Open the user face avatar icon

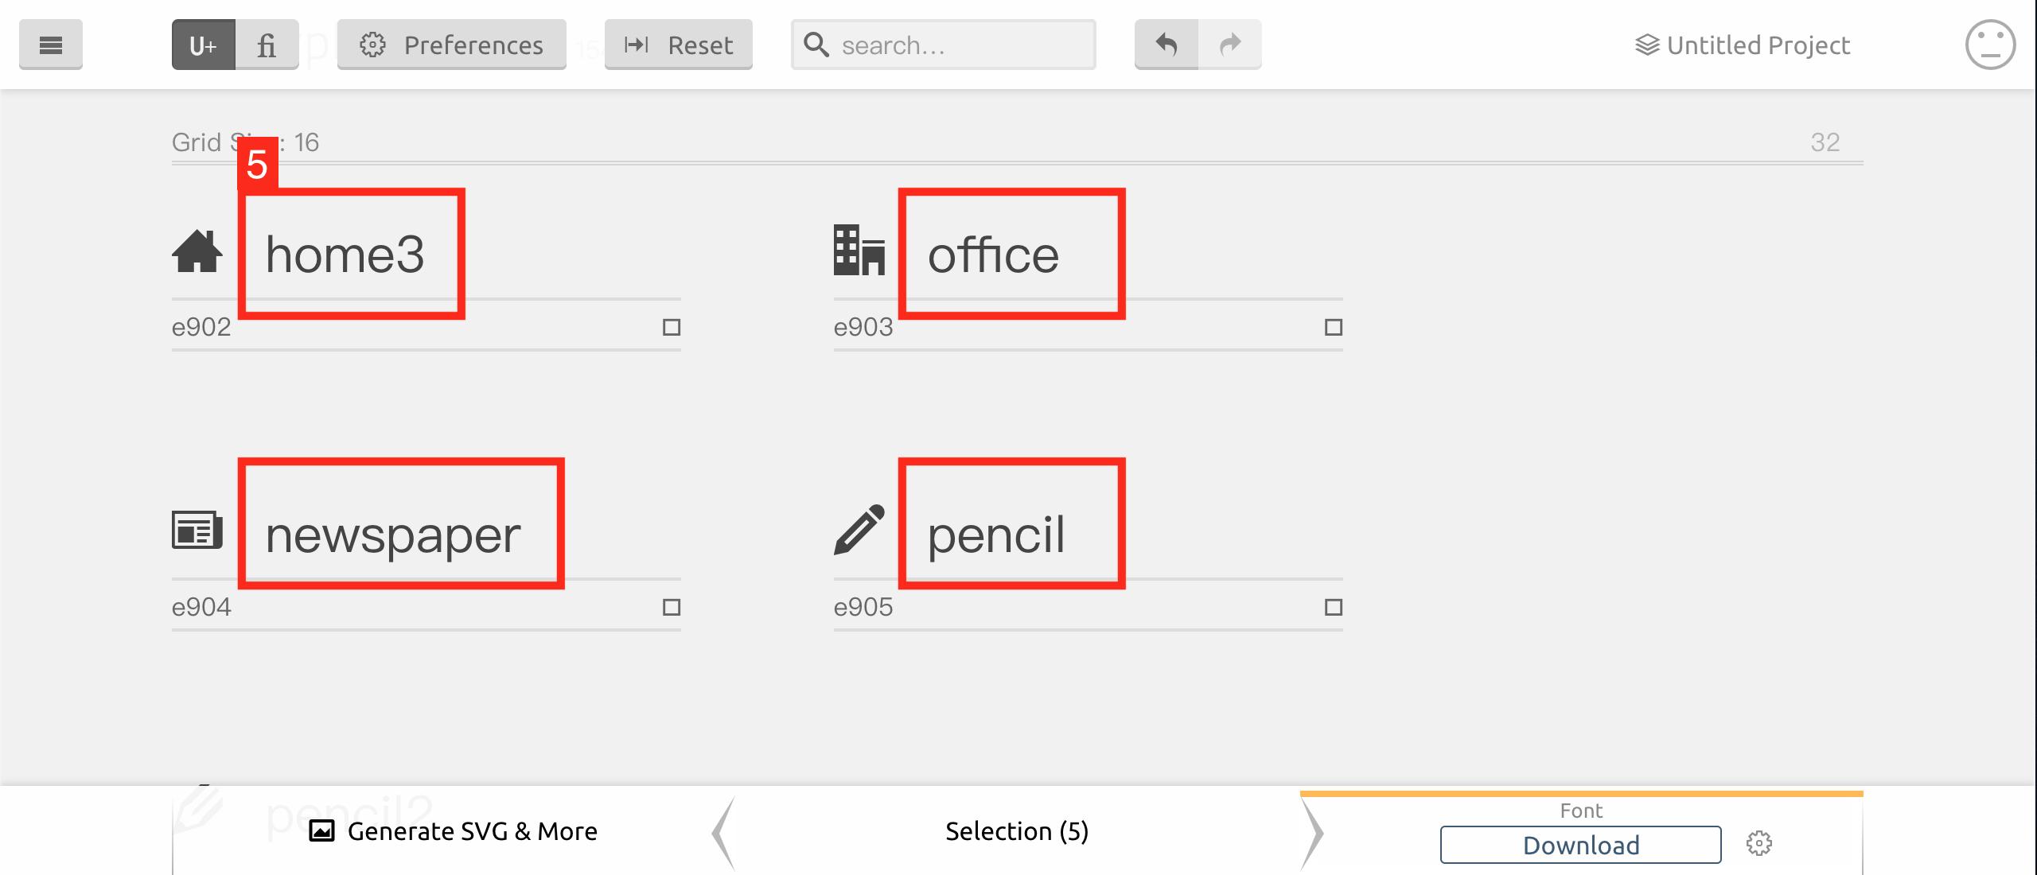1990,45
